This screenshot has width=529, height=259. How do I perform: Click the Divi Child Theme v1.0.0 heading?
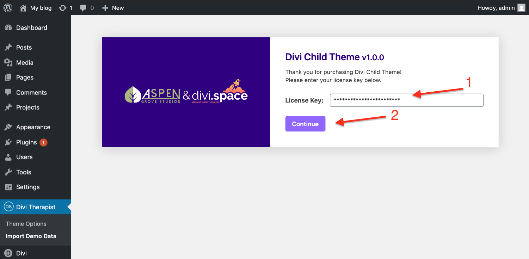(334, 57)
